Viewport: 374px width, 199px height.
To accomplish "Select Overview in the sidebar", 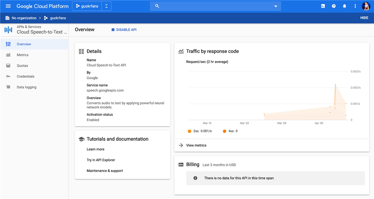I will [34, 44].
